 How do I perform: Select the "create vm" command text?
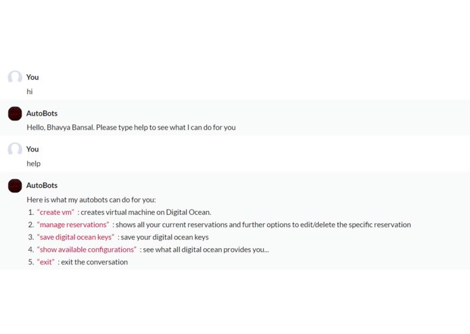pyautogui.click(x=55, y=212)
